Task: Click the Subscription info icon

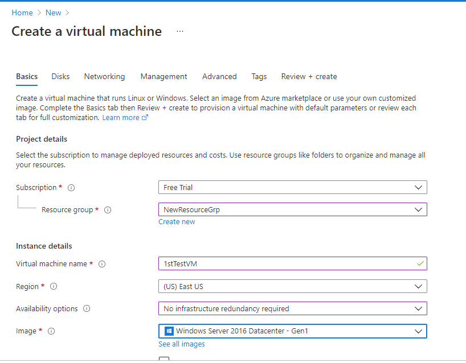Action: tap(71, 188)
